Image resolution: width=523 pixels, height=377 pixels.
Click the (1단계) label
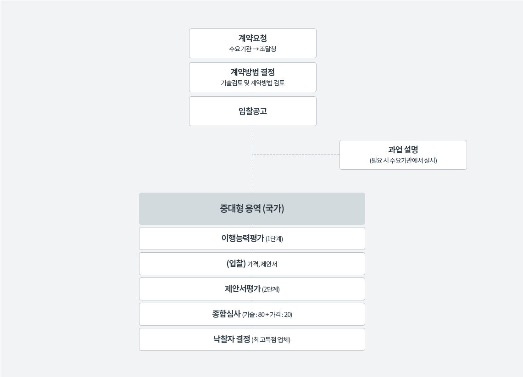pos(274,239)
